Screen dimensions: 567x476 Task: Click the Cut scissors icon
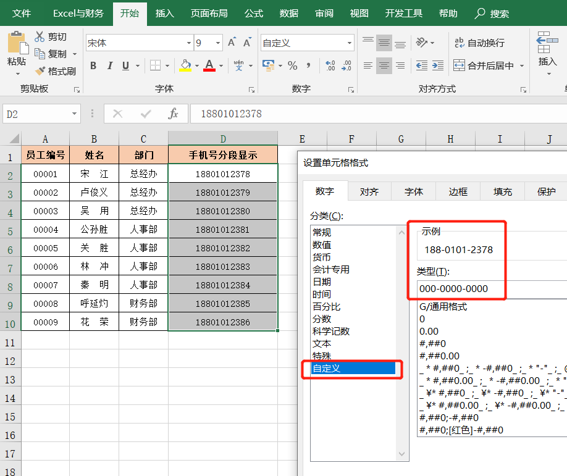[40, 36]
